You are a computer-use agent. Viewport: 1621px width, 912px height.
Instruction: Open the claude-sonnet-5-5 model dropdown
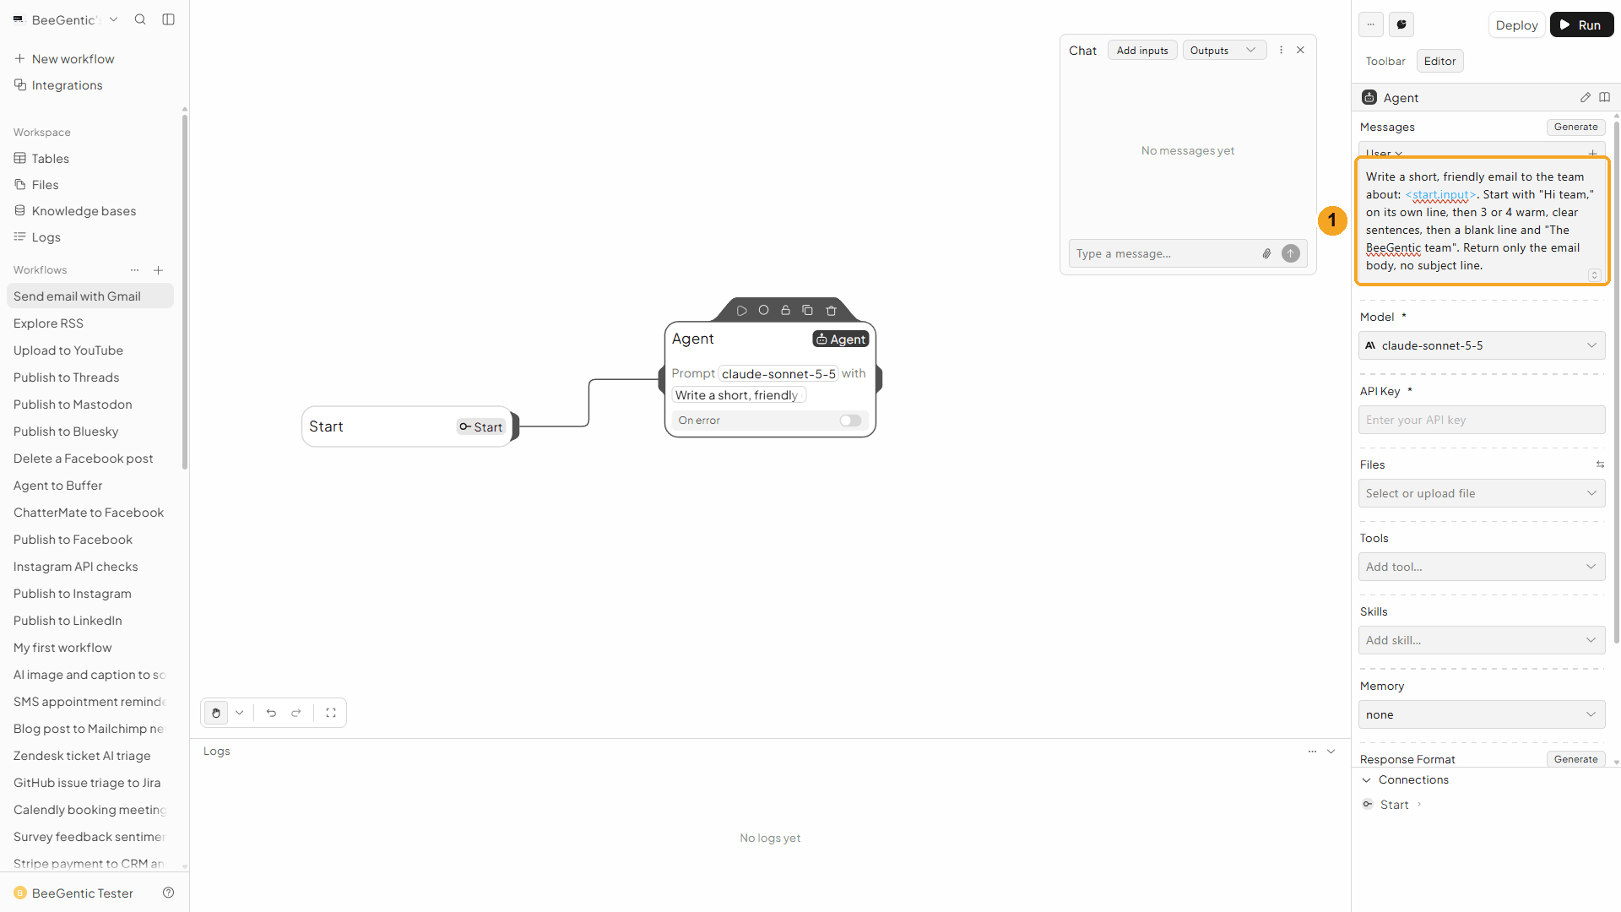(1482, 345)
